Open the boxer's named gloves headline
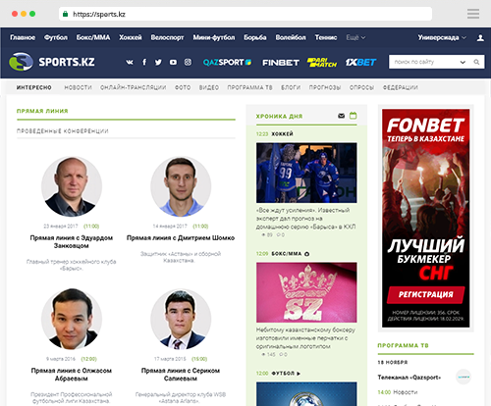The image size is (491, 406). coord(305,338)
